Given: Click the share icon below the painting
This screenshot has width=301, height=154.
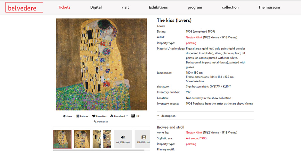Looking at the screenshot, I should pyautogui.click(x=64, y=116).
